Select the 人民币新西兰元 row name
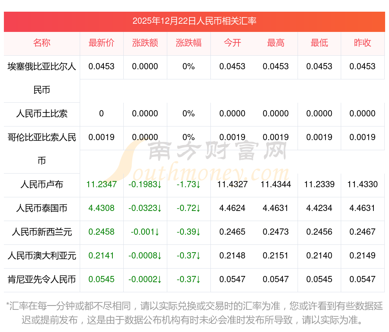 tap(42, 232)
